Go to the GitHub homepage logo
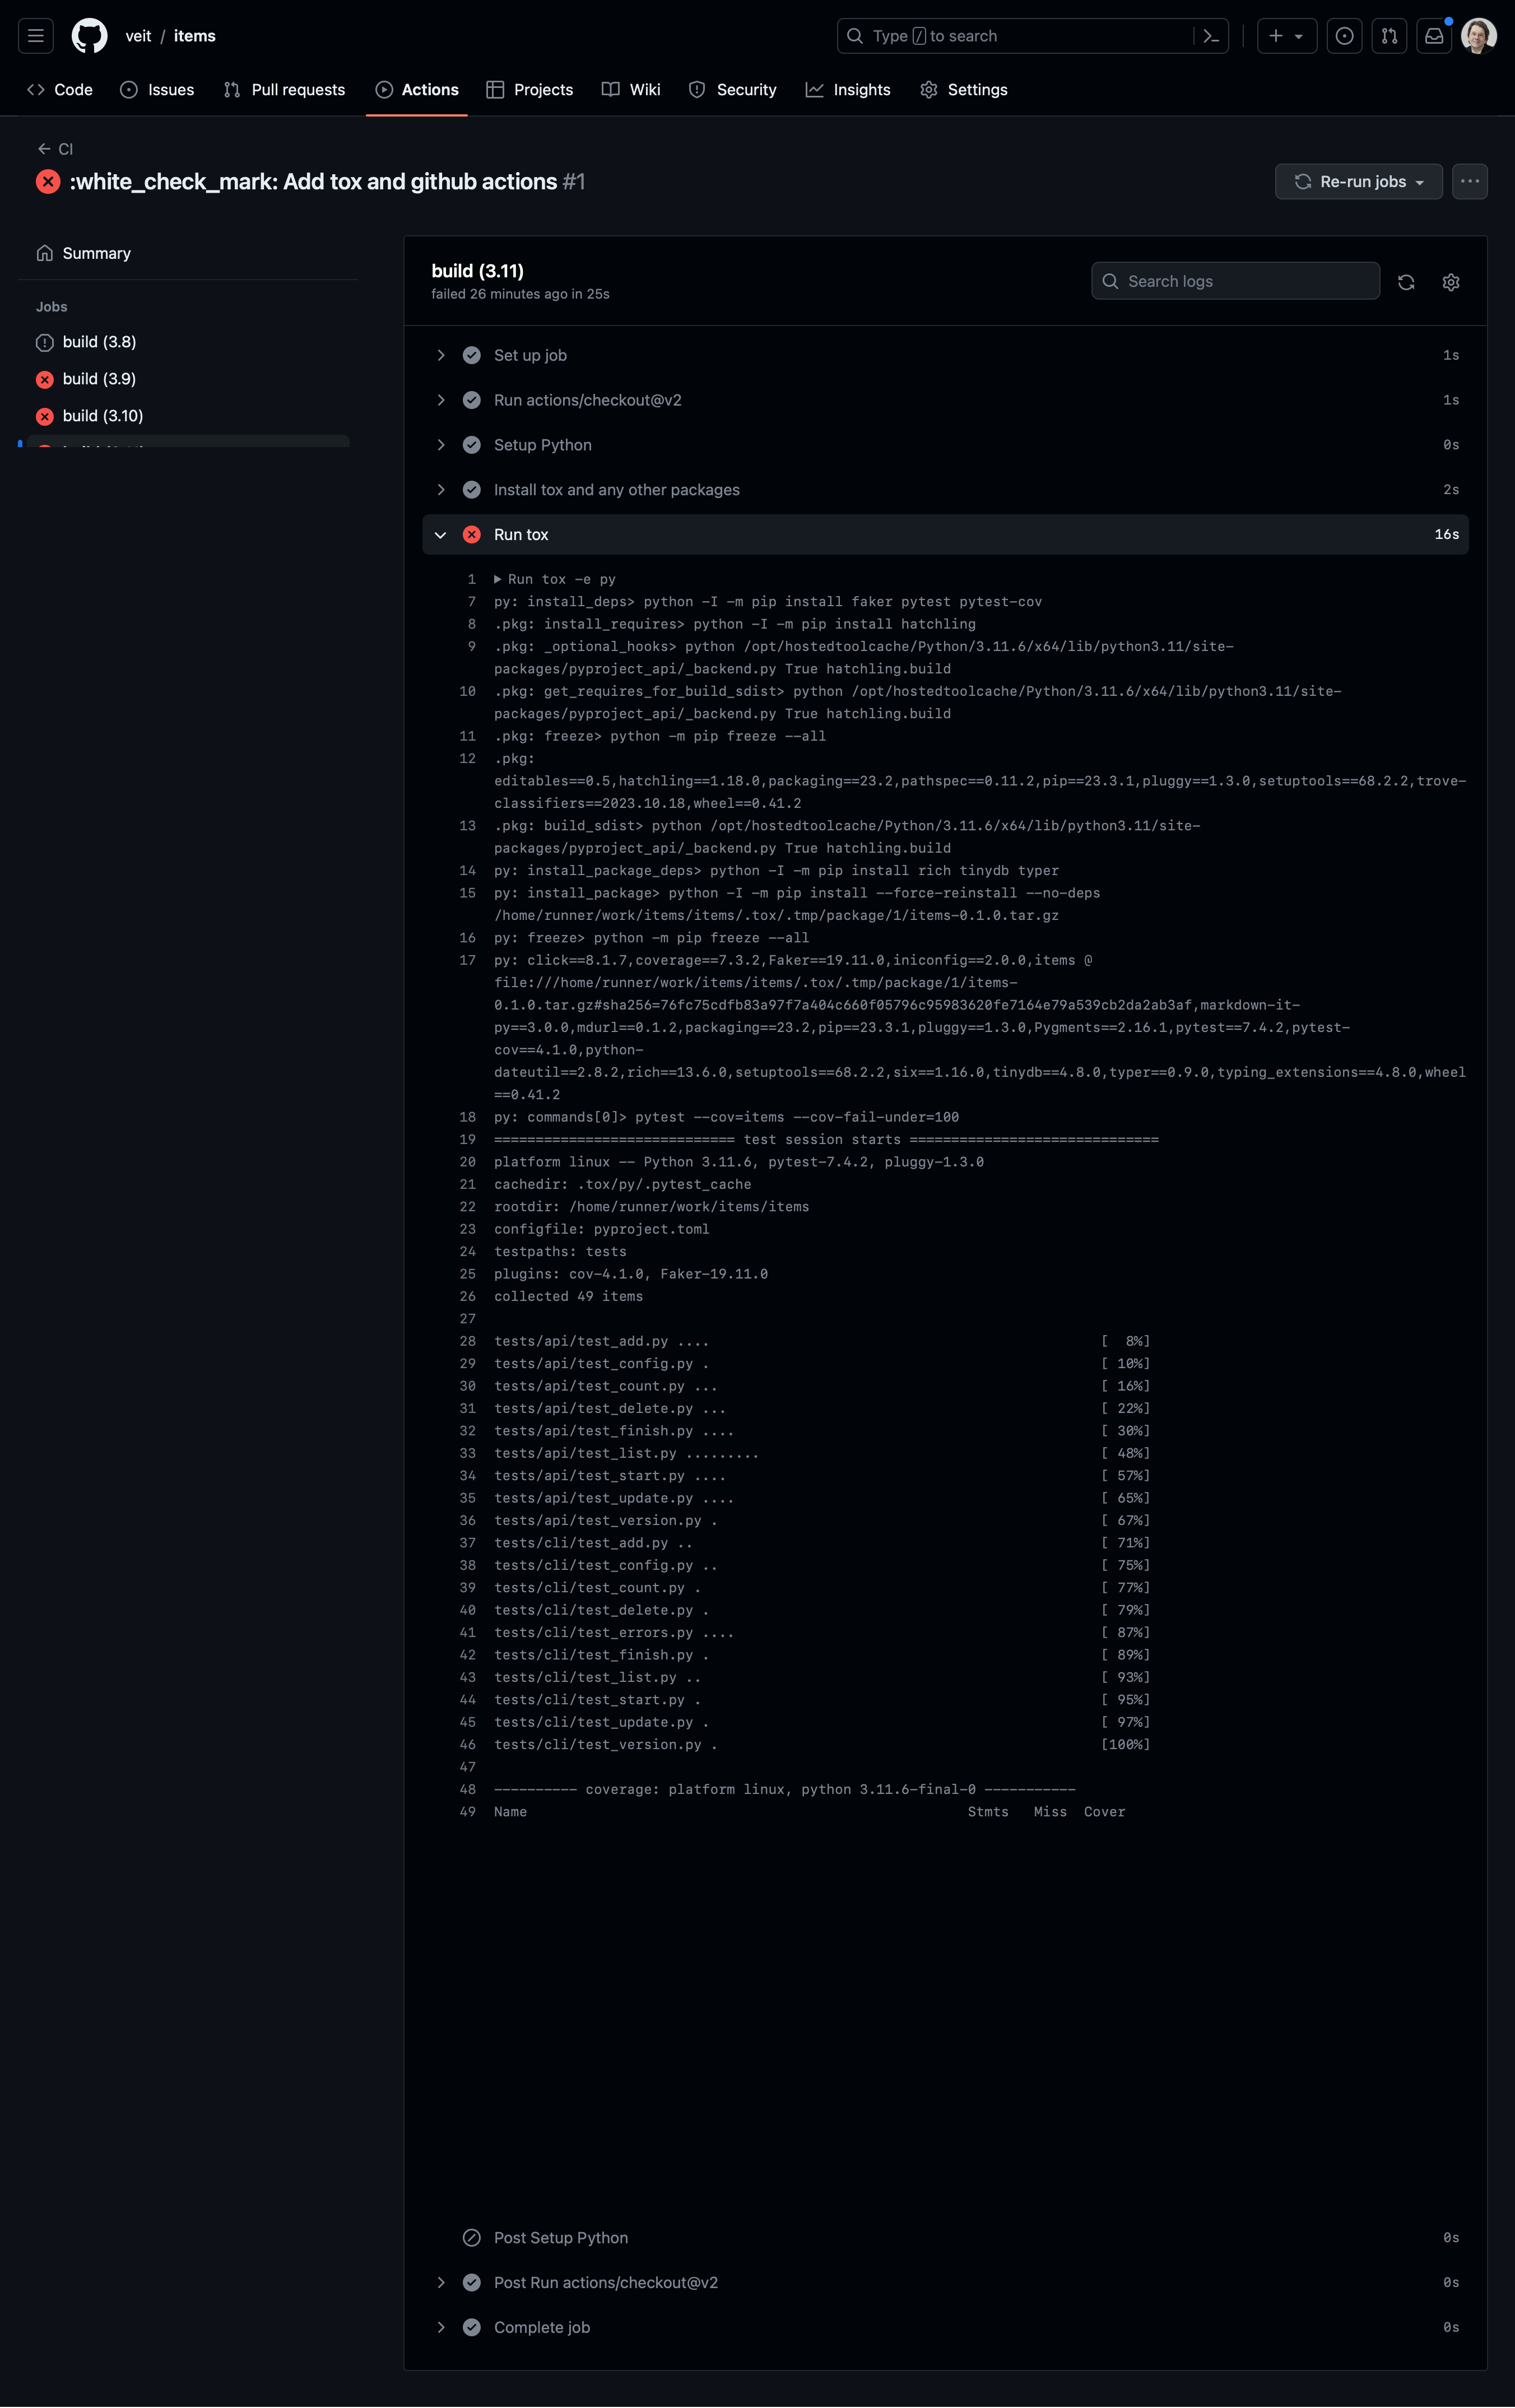 (x=90, y=36)
